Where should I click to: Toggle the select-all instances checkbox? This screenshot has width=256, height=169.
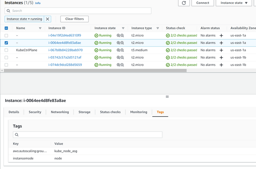(6, 28)
